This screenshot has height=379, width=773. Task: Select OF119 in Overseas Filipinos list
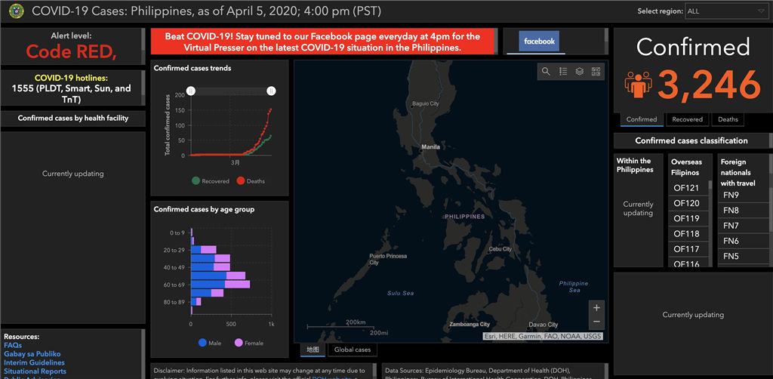coord(687,219)
